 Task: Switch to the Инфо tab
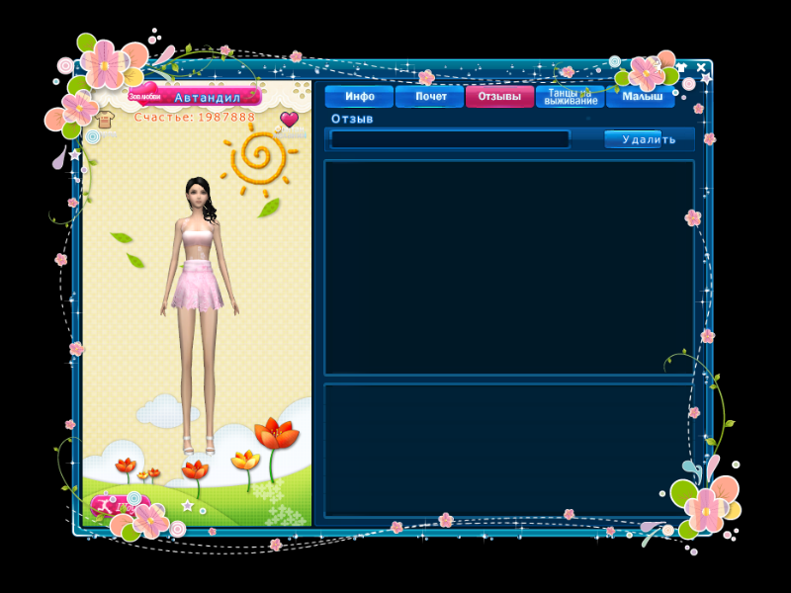(359, 96)
